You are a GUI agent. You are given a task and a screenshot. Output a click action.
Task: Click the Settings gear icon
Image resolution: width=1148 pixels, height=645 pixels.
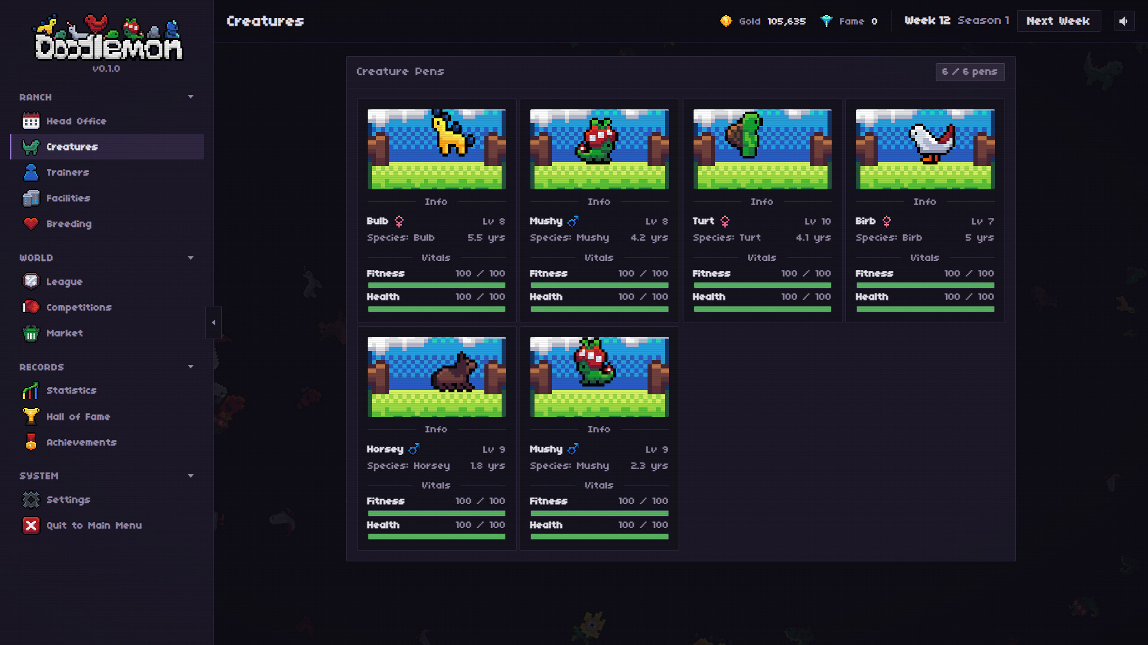pyautogui.click(x=31, y=500)
